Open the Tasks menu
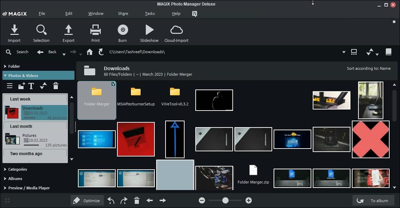Viewport: 400px width, 208px height. pyautogui.click(x=150, y=13)
